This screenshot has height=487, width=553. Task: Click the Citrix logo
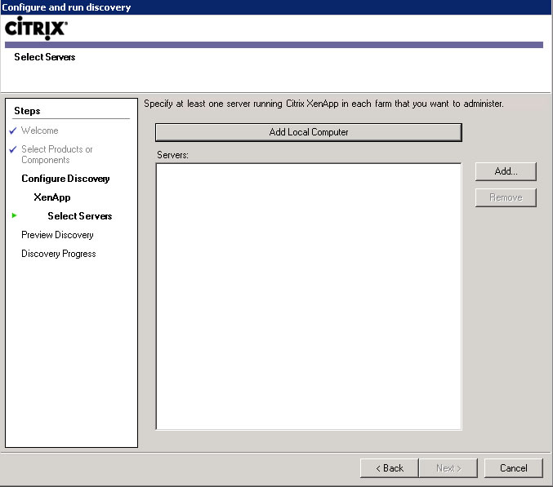tap(36, 29)
